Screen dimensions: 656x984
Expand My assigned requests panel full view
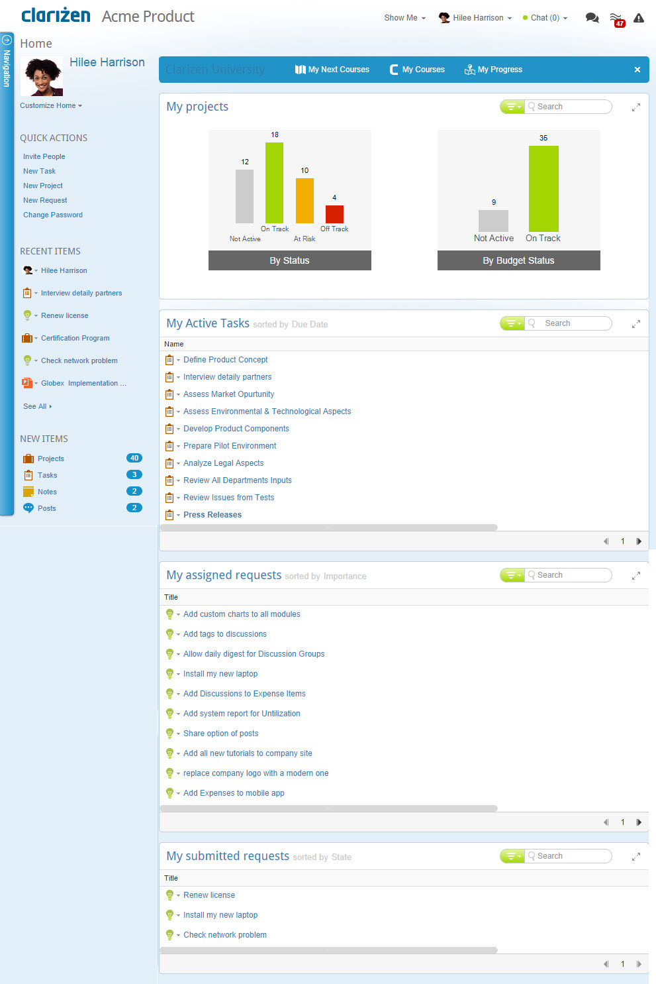click(636, 575)
